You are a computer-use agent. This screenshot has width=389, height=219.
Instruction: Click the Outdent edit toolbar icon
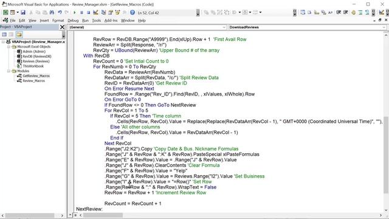pyautogui.click(x=346, y=12)
